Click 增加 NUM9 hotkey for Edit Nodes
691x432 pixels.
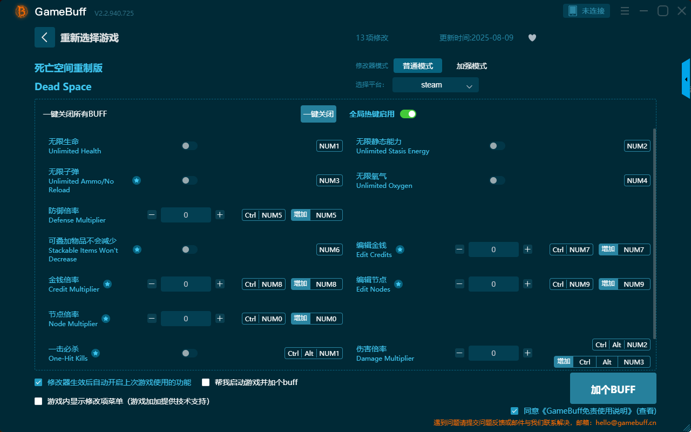click(x=625, y=284)
